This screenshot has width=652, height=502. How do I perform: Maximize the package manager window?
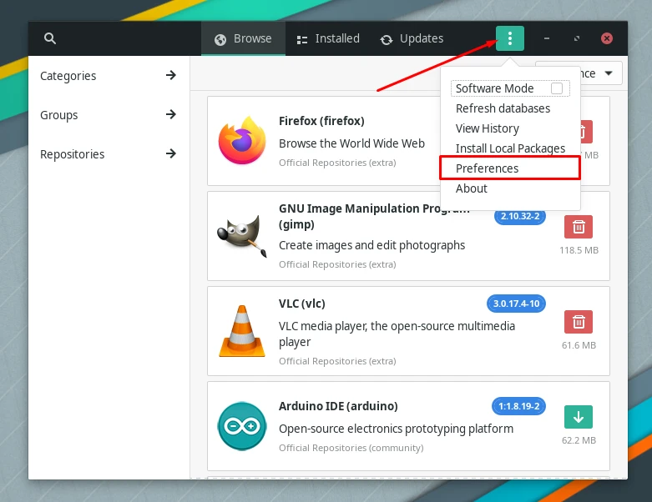(x=577, y=38)
